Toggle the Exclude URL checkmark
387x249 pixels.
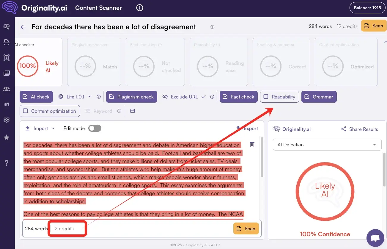tap(203, 97)
